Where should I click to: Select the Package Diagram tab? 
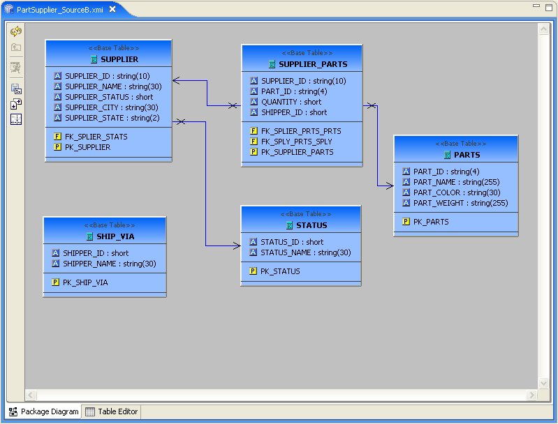pyautogui.click(x=43, y=411)
